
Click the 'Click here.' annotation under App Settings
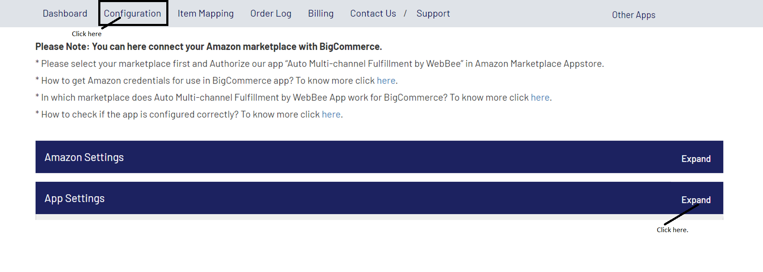click(x=672, y=230)
